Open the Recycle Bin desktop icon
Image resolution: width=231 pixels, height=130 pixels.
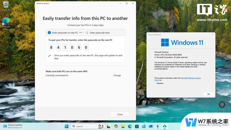(6, 6)
